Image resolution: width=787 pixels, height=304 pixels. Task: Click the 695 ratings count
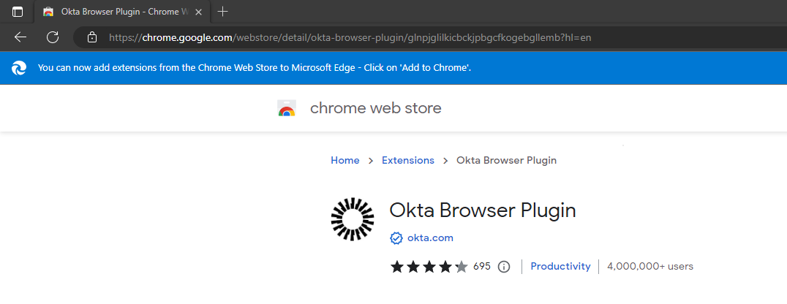pos(482,267)
